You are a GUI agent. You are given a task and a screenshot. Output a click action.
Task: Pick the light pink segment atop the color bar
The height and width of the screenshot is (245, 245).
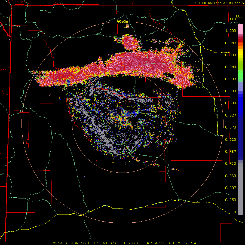(240, 29)
